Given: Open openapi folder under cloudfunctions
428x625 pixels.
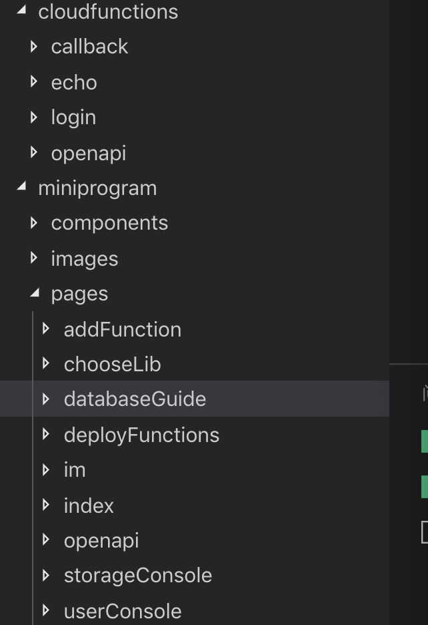Looking at the screenshot, I should (x=88, y=153).
